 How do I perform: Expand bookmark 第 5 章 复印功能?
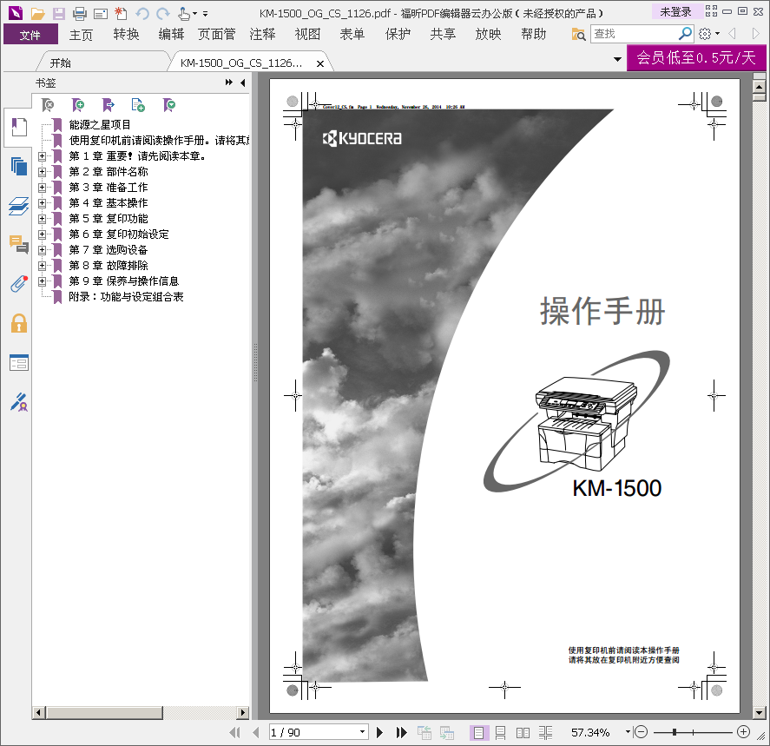(x=43, y=219)
